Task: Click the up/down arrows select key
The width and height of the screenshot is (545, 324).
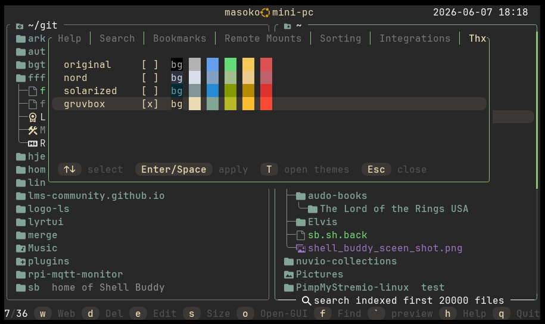Action: point(70,169)
